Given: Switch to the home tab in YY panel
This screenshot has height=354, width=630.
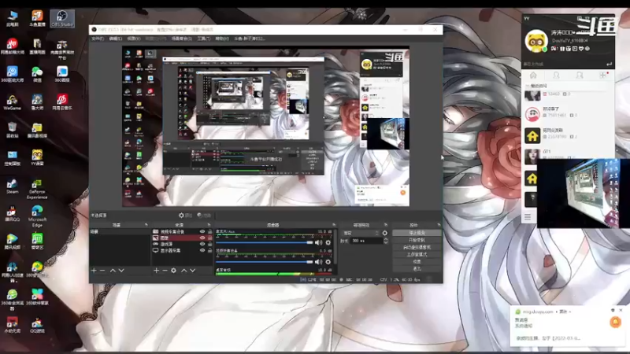Looking at the screenshot, I should coord(533,75).
